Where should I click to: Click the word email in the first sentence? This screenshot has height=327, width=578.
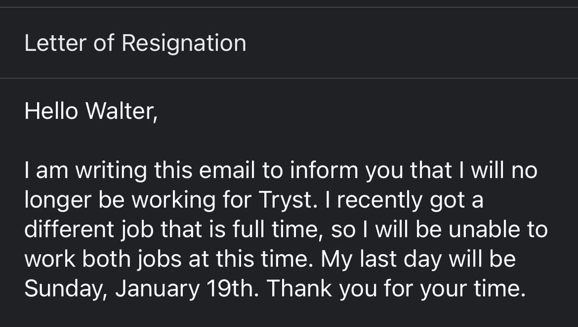(228, 171)
